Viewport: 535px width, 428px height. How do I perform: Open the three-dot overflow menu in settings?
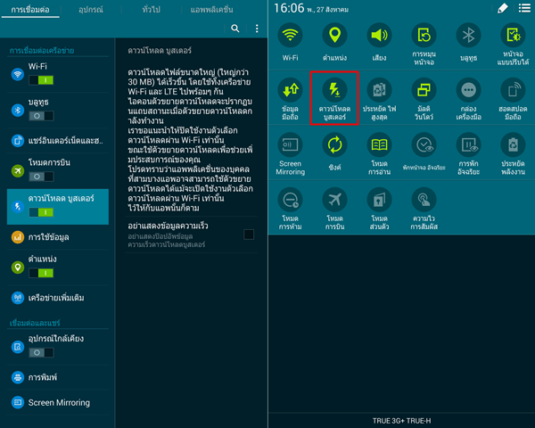coord(257,29)
